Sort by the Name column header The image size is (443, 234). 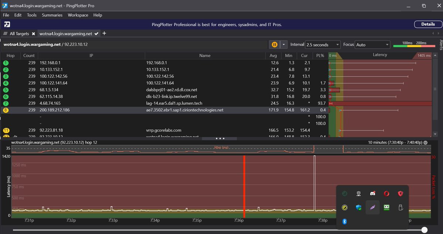click(205, 55)
